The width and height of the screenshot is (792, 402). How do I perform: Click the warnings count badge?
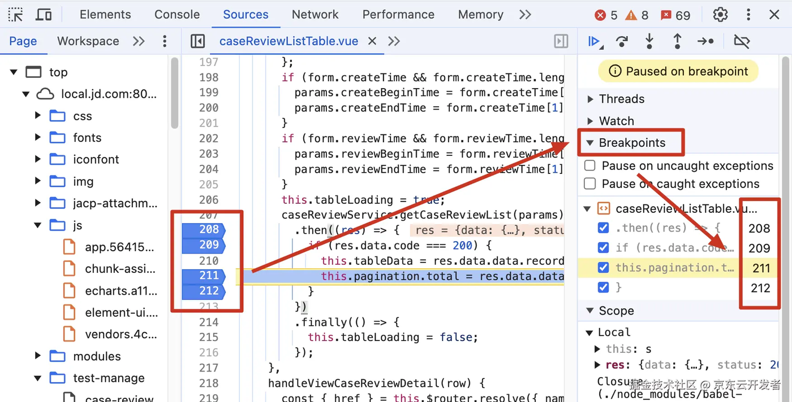[637, 15]
